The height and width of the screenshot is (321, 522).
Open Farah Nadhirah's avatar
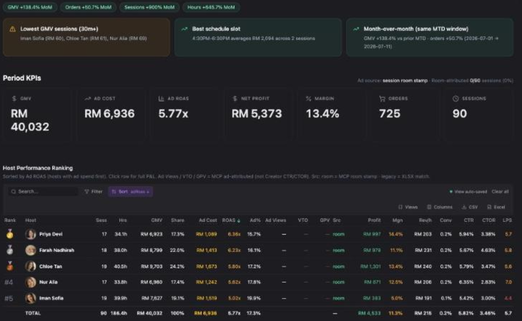[x=31, y=250]
